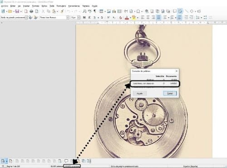This screenshot has width=227, height=168.
Task: Open the Ayuda menu
Action: [x=94, y=6]
